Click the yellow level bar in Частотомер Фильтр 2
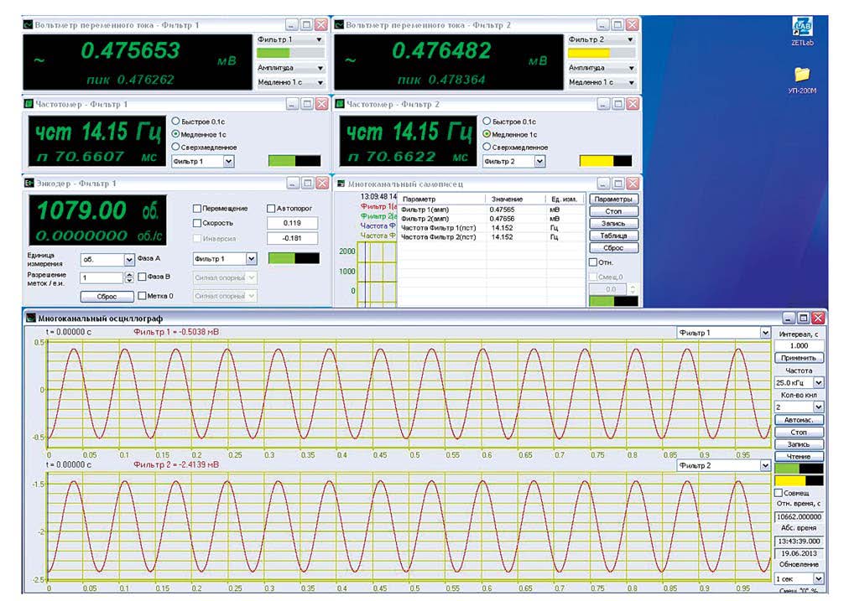This screenshot has width=844, height=601. [x=606, y=161]
